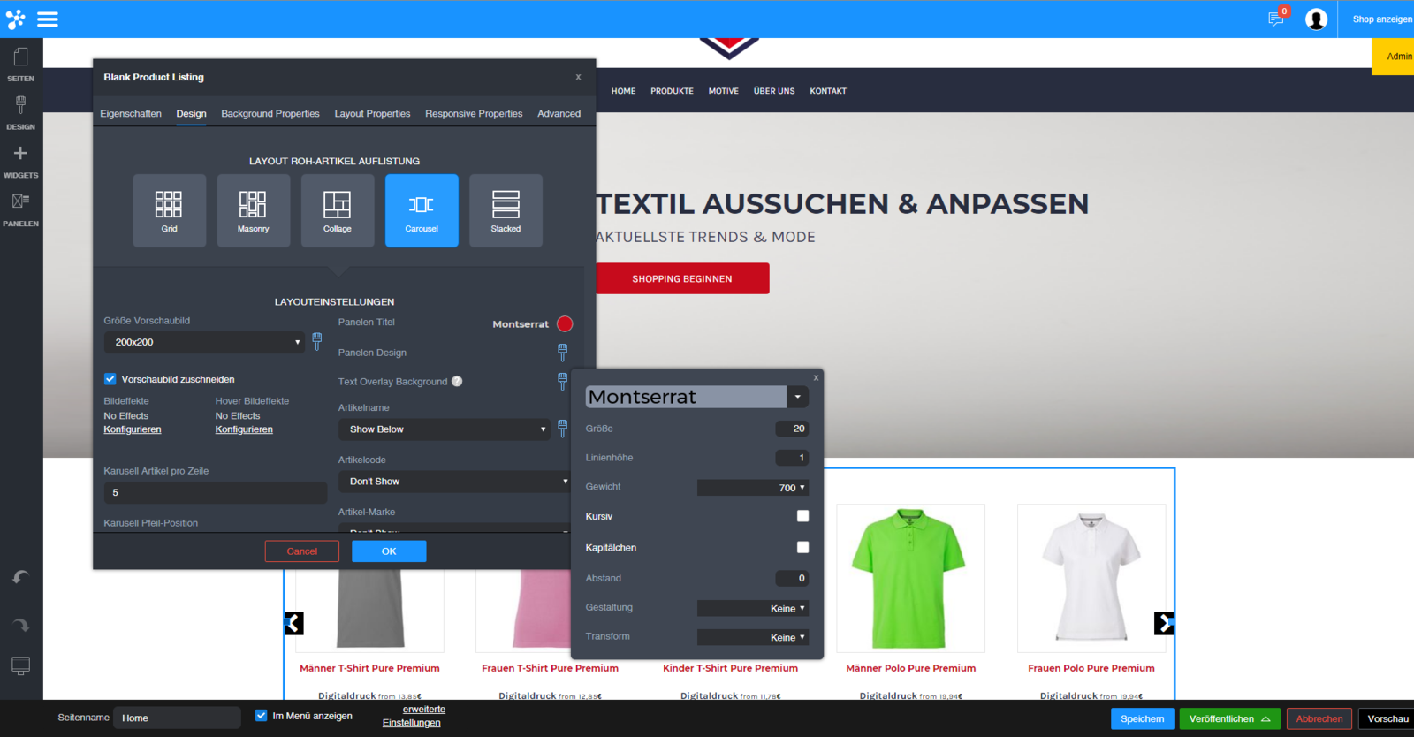Click the red Panelen Titel color swatch

(x=565, y=324)
